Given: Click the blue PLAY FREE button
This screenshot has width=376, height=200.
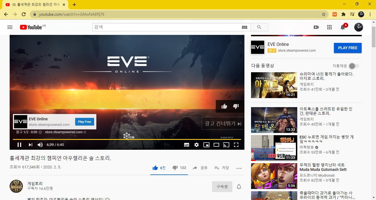Looking at the screenshot, I should pos(347,48).
